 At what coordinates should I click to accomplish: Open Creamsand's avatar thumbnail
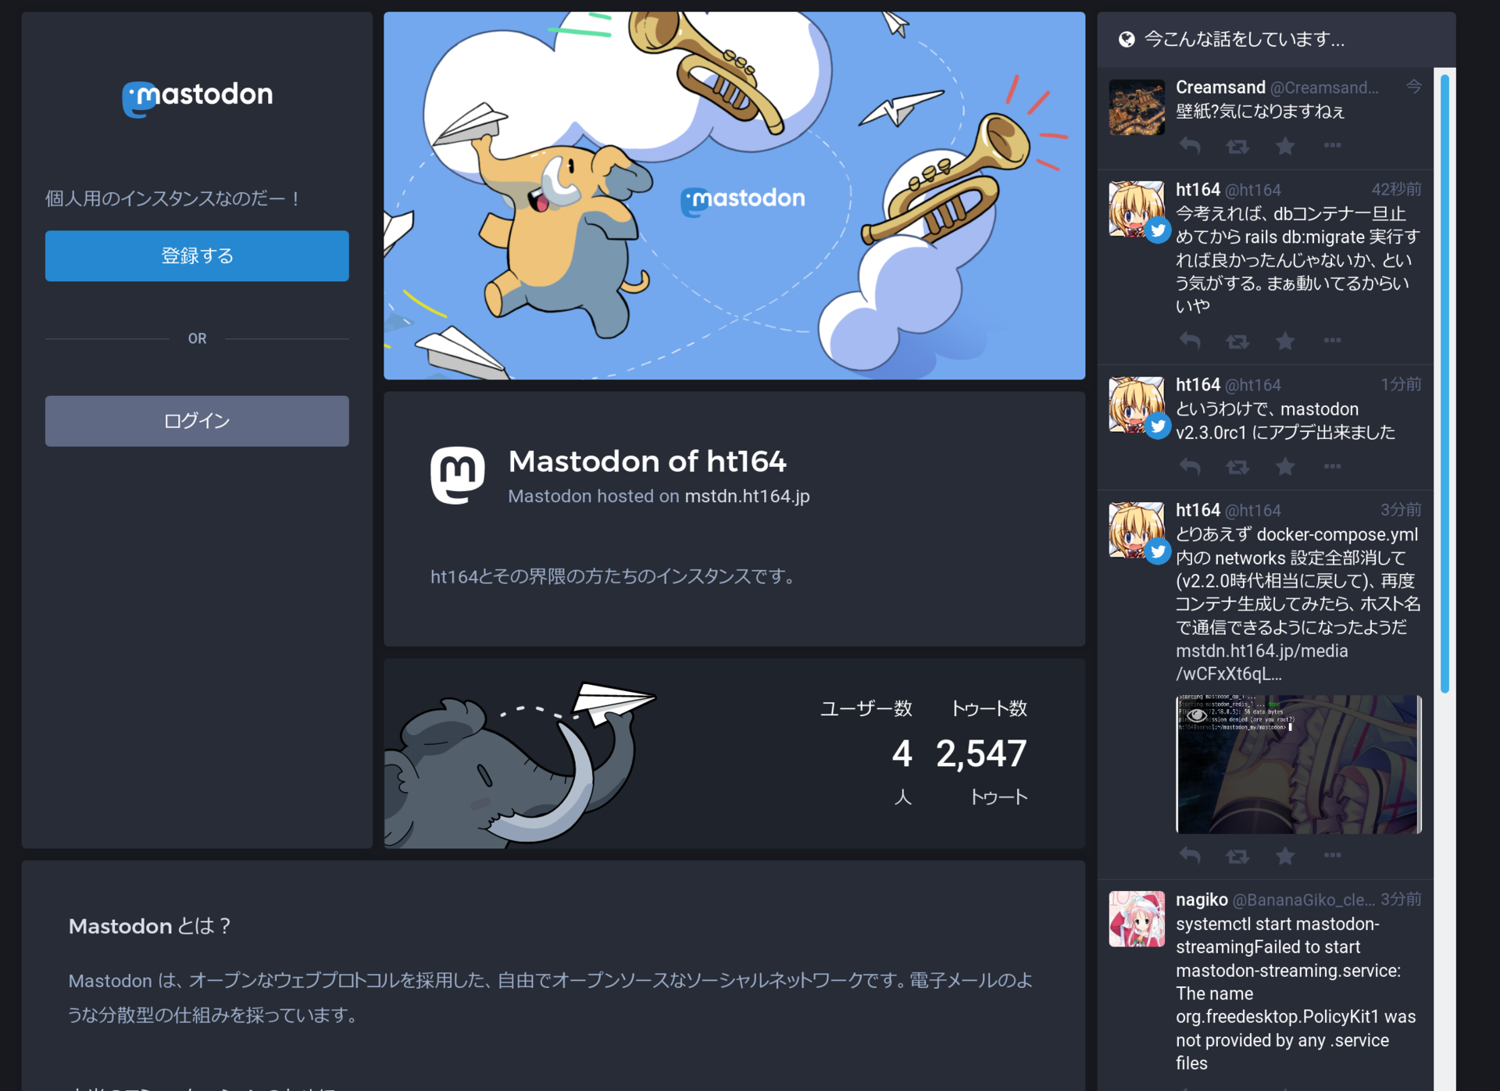(x=1136, y=107)
